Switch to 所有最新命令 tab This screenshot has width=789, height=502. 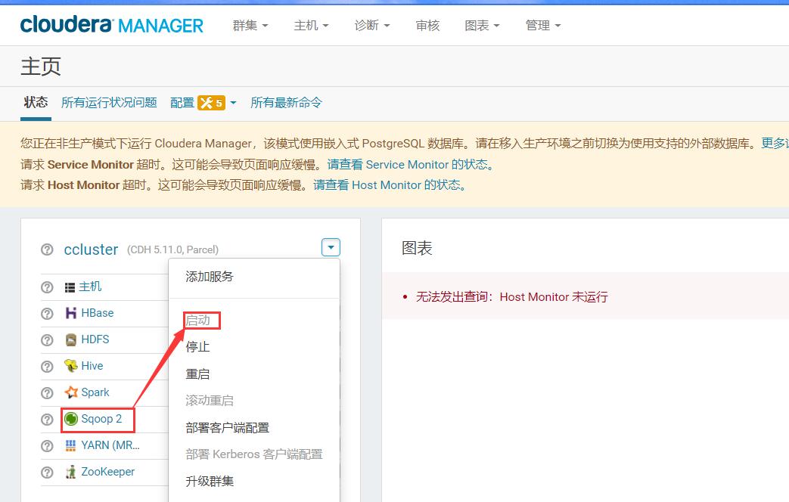[286, 103]
